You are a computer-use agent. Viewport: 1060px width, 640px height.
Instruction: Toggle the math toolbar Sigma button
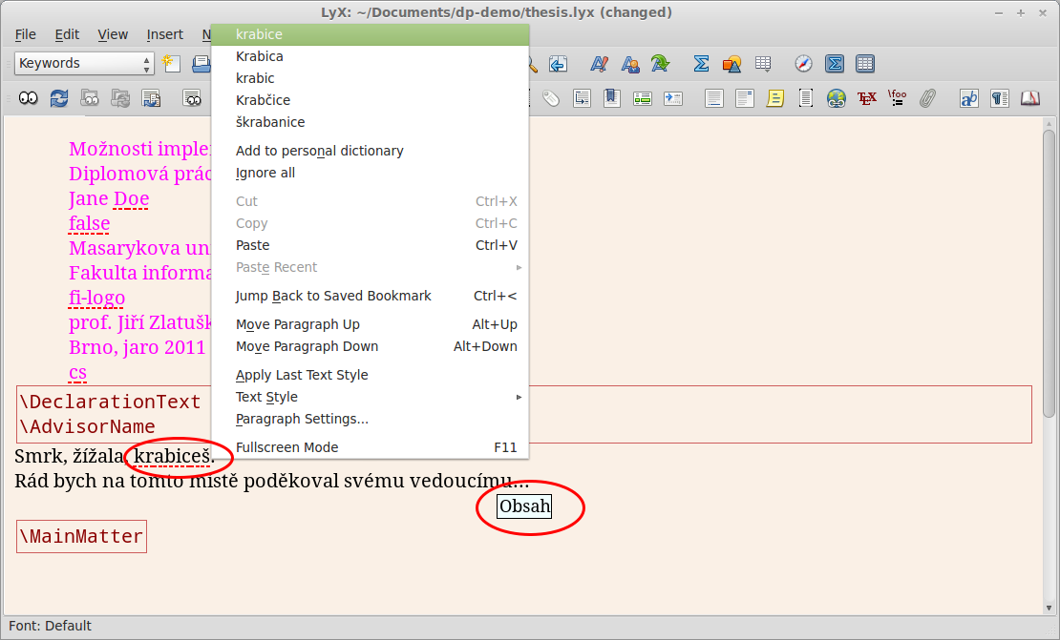tap(835, 64)
